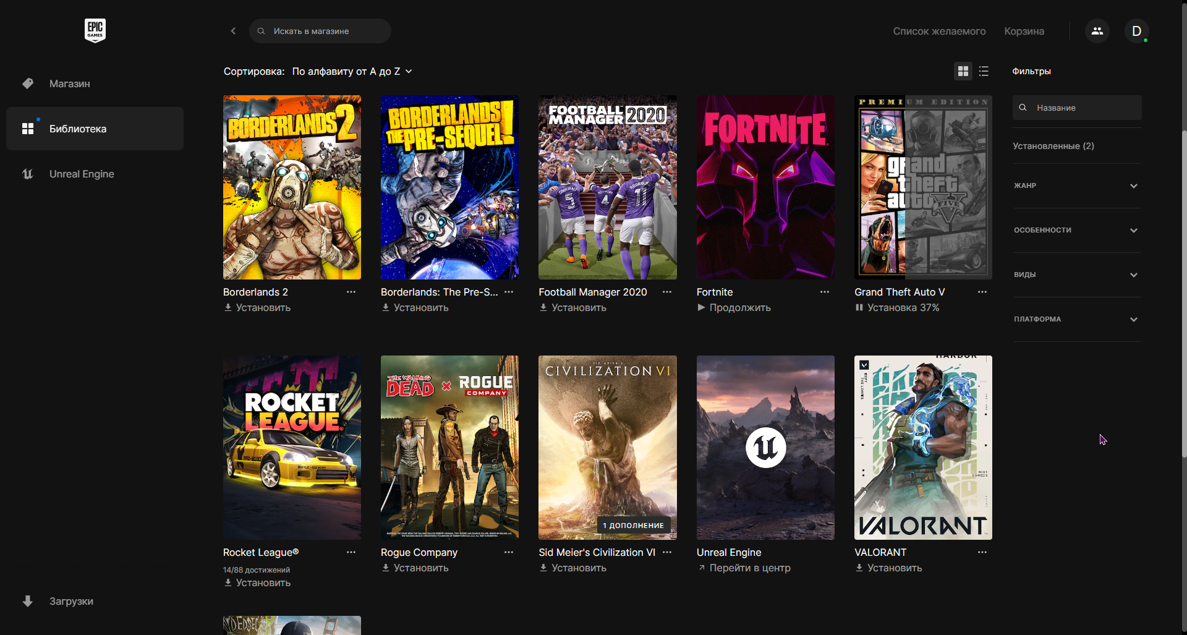The height and width of the screenshot is (635, 1187).
Task: Open the Магазин section
Action: [x=95, y=83]
